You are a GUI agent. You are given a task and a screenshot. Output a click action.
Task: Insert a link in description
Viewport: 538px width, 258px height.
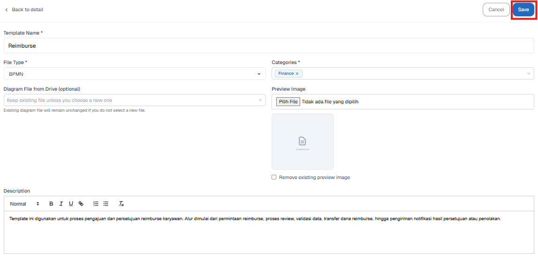tap(81, 204)
